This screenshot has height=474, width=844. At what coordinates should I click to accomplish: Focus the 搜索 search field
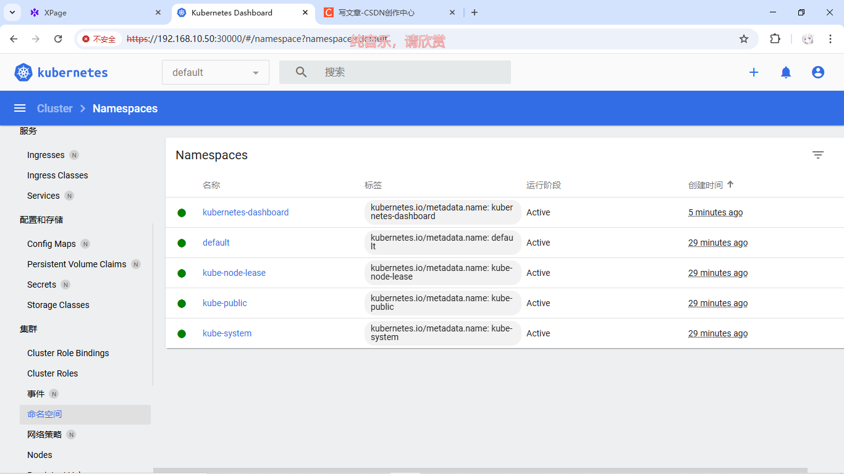(x=395, y=72)
